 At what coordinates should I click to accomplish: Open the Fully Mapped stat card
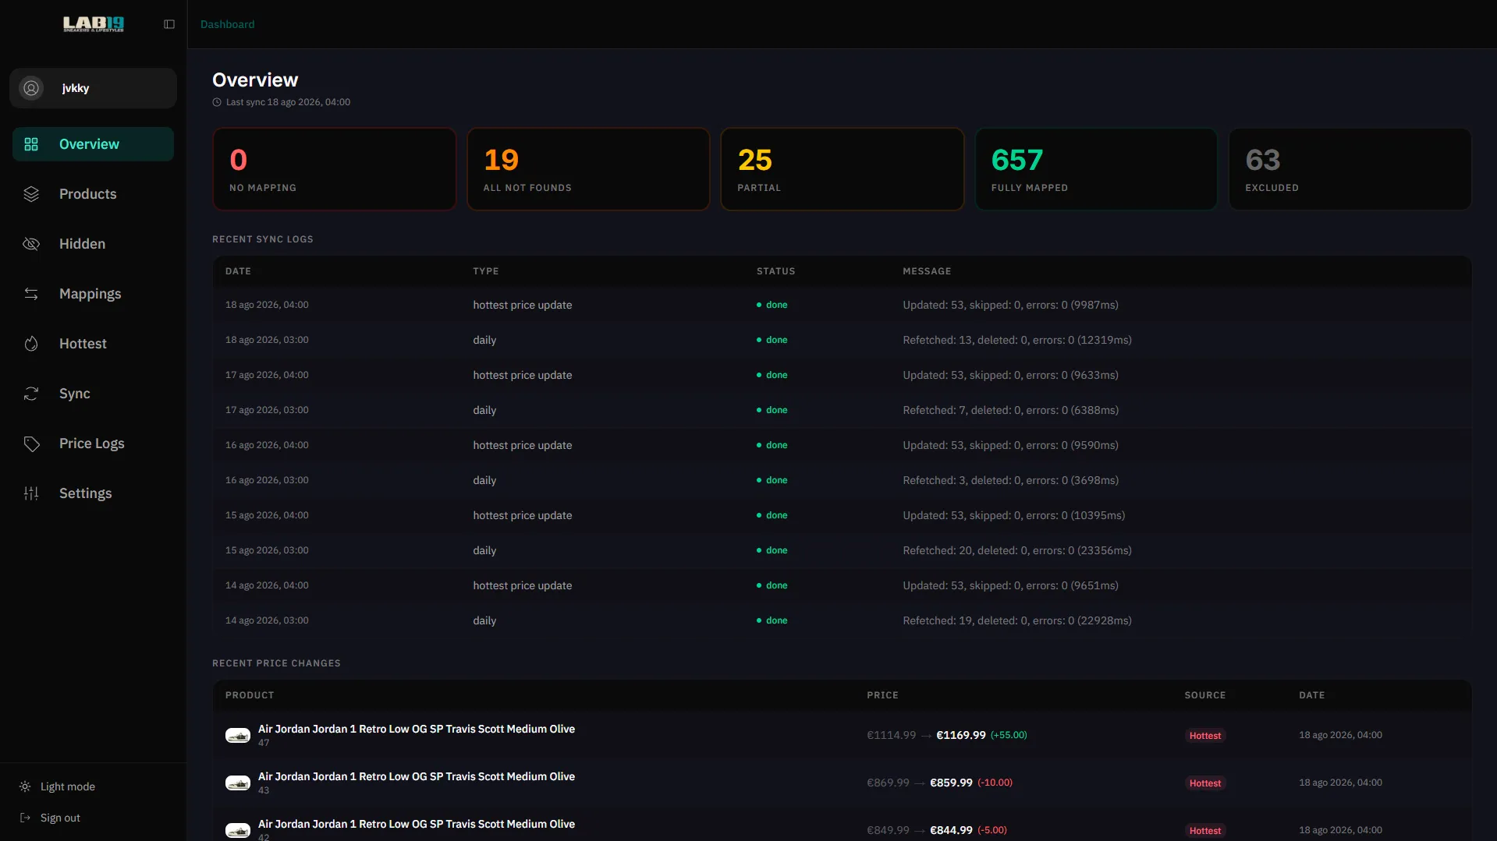pyautogui.click(x=1096, y=169)
